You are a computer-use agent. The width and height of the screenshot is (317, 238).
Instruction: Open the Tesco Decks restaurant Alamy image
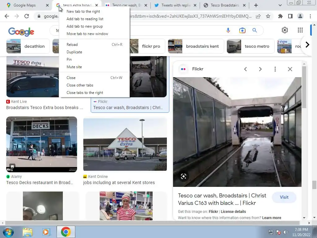click(x=42, y=144)
